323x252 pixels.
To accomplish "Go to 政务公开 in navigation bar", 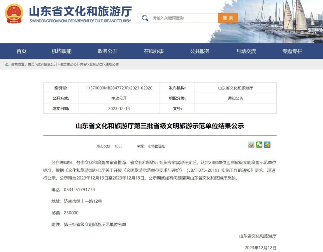I will click(107, 51).
